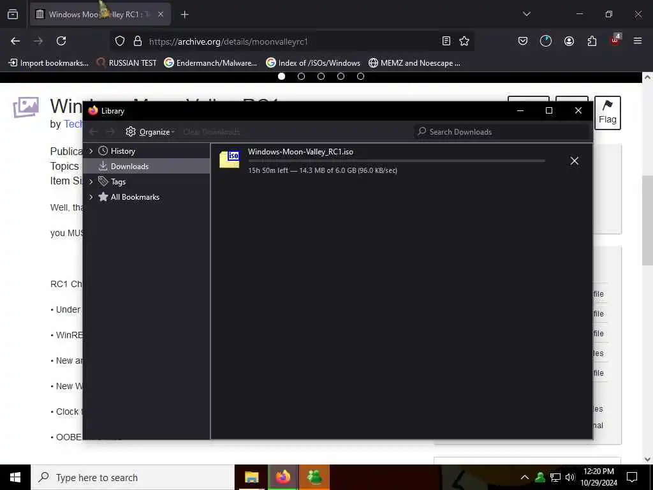
Task: Select the first carousel dot indicator
Action: pyautogui.click(x=281, y=77)
